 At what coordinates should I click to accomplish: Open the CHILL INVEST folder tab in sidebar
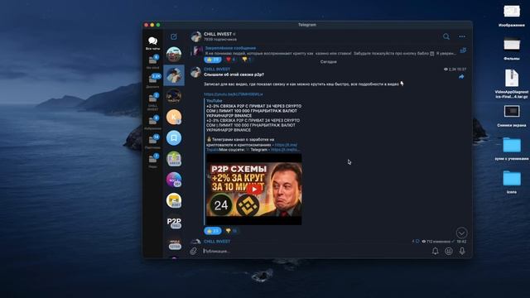(x=152, y=101)
